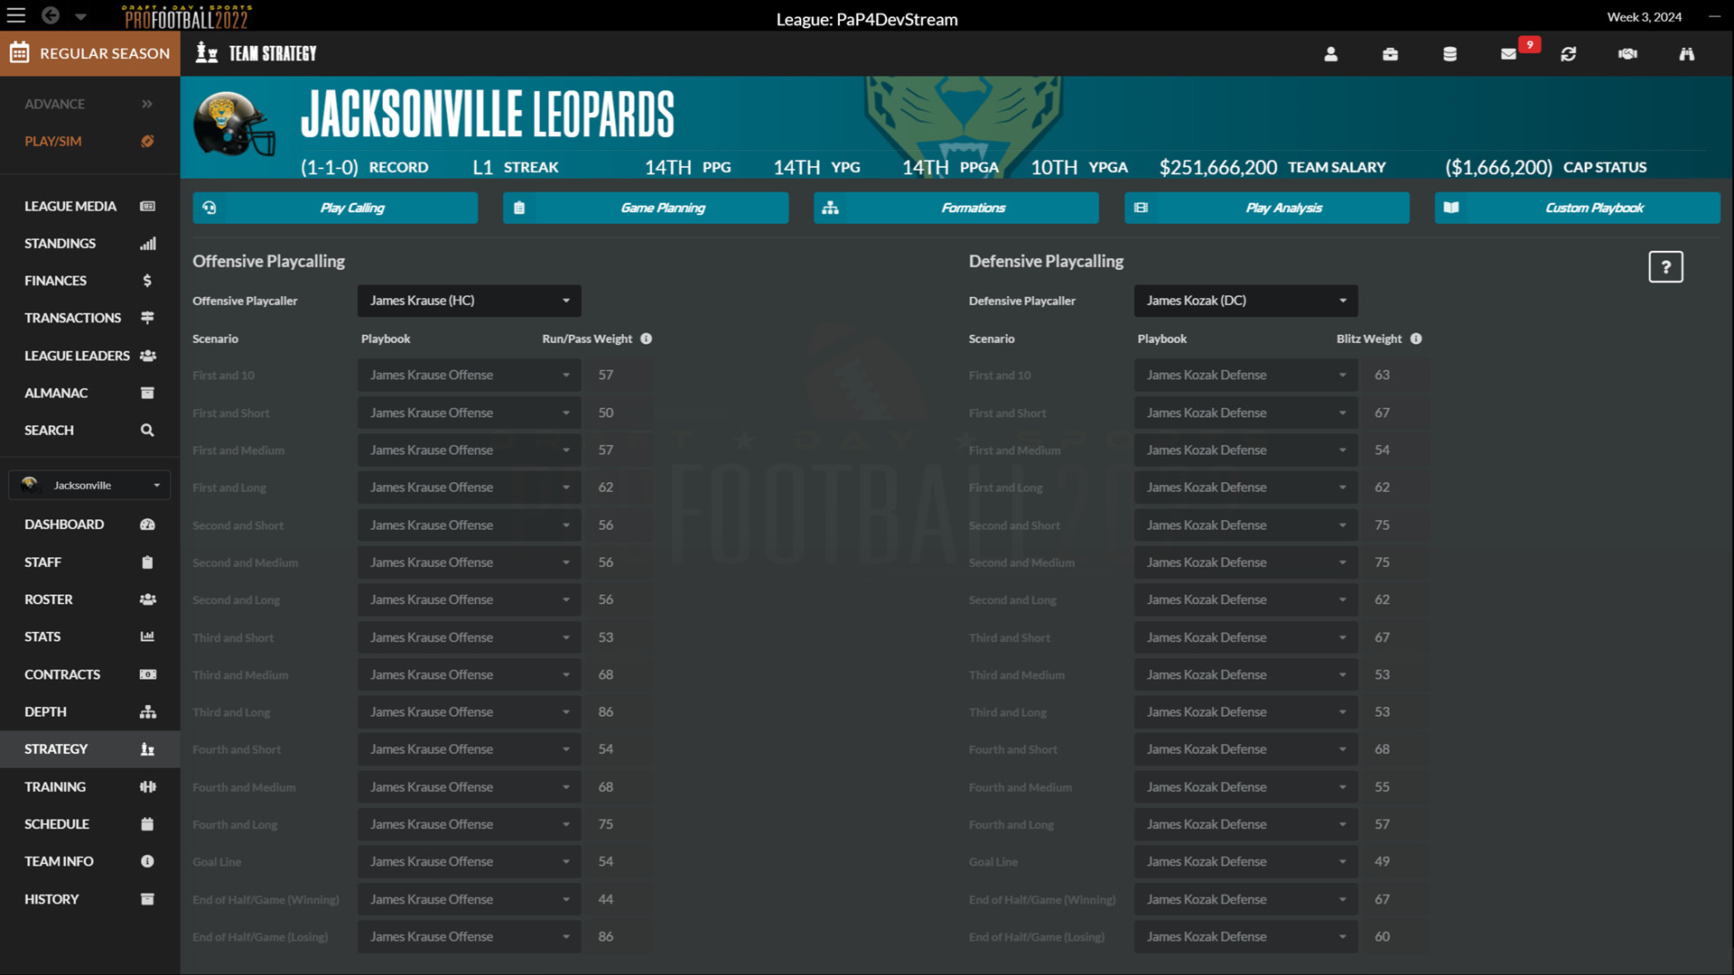Click the briefcase icon in the top bar
This screenshot has height=975, width=1734.
1390,54
